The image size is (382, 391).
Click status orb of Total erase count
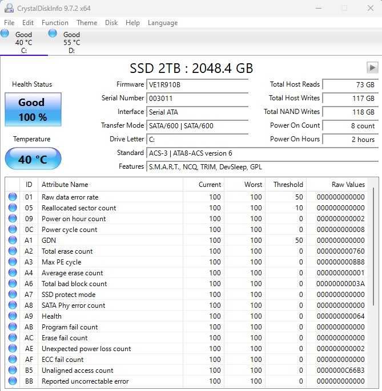[x=13, y=251]
